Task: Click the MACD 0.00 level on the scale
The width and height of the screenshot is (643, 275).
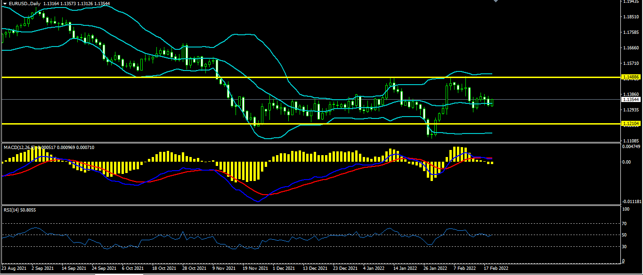Action: pos(627,162)
